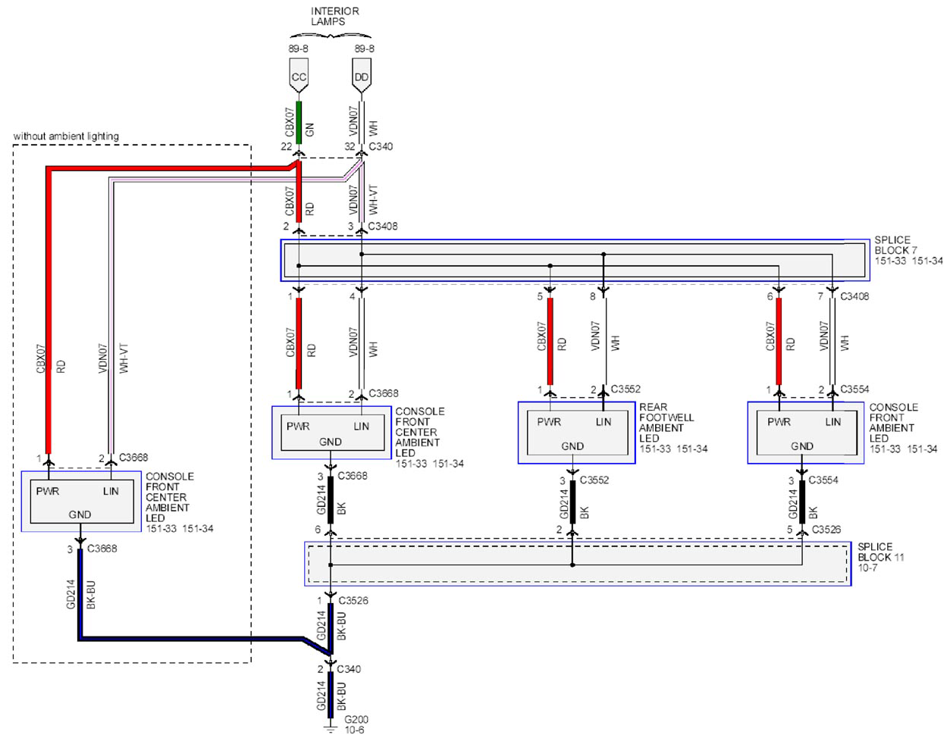The width and height of the screenshot is (950, 741).
Task: Click PWR terminal of Console Front Ambient LED
Action: click(779, 422)
